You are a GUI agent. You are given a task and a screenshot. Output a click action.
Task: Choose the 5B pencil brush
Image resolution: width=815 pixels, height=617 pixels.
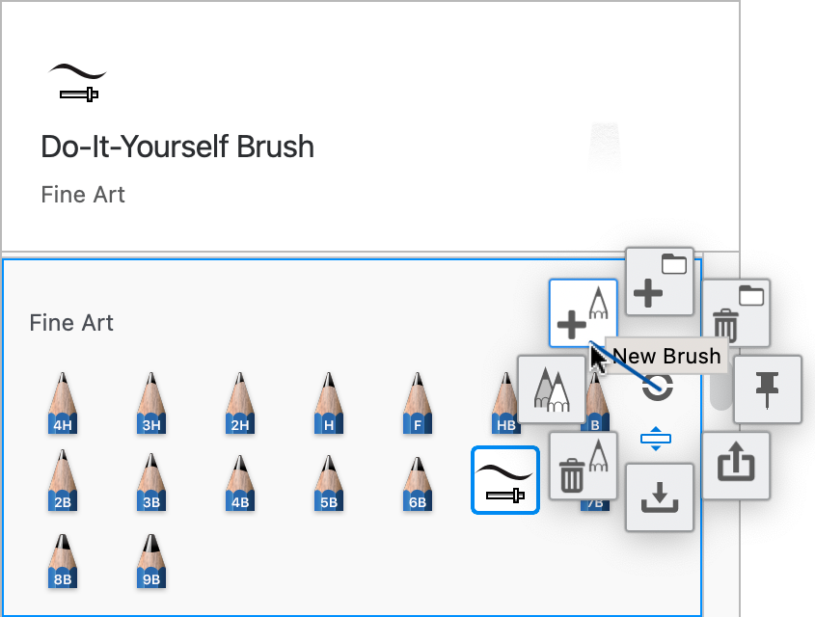[x=329, y=483]
